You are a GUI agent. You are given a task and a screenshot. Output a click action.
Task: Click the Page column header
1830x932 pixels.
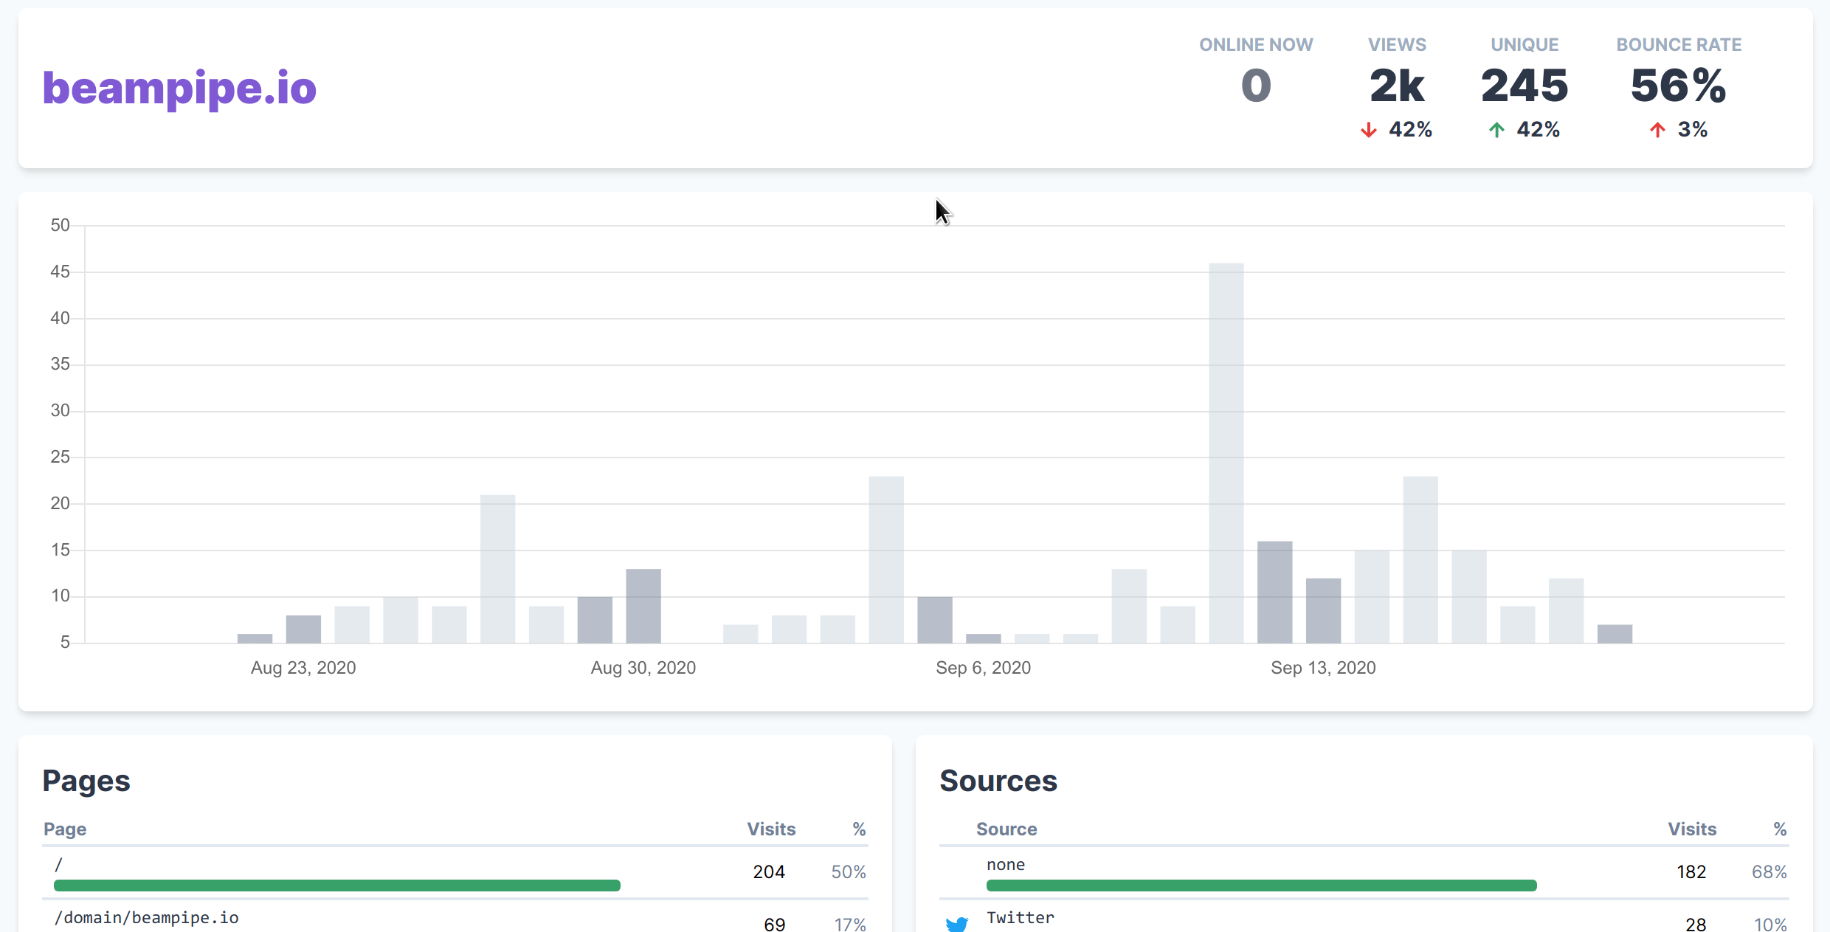pos(65,829)
